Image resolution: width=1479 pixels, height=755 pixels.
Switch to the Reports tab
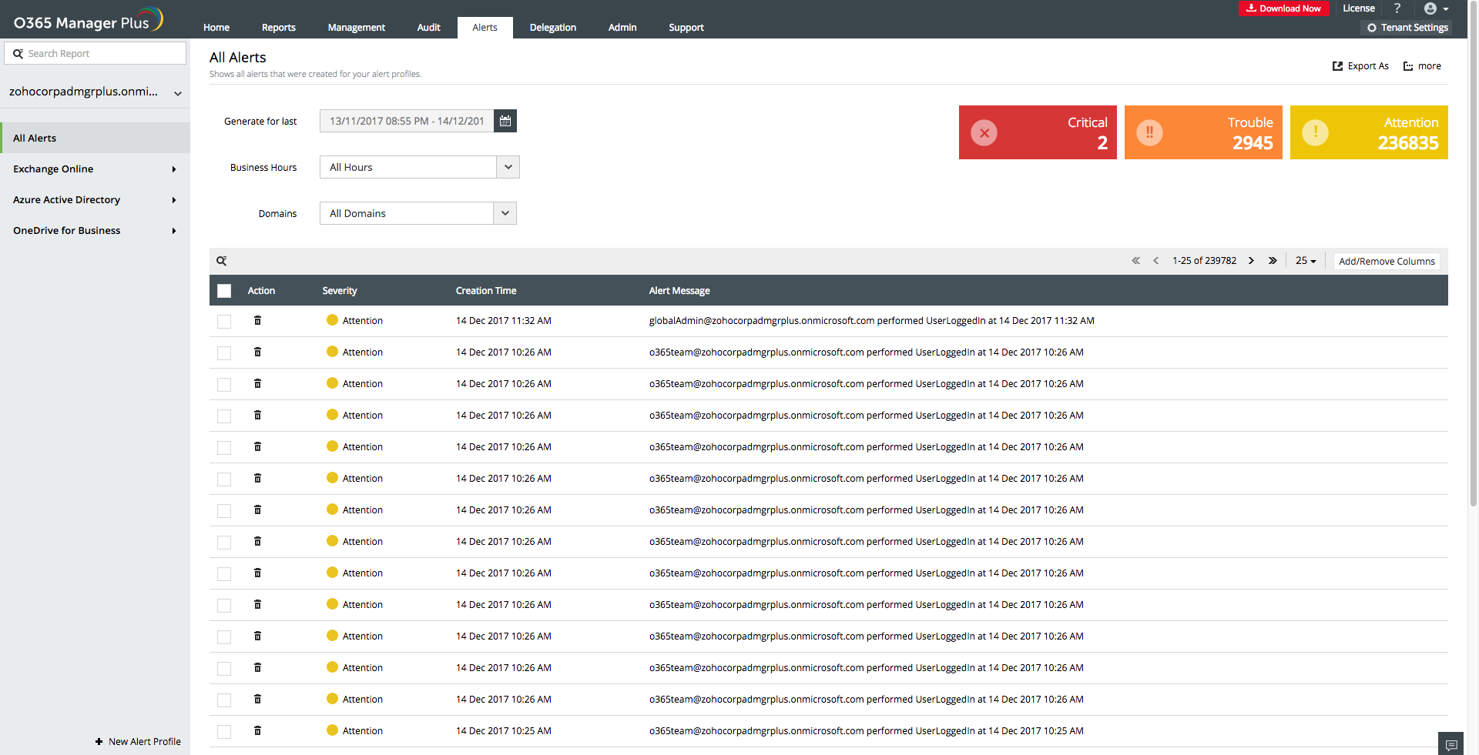(x=278, y=28)
